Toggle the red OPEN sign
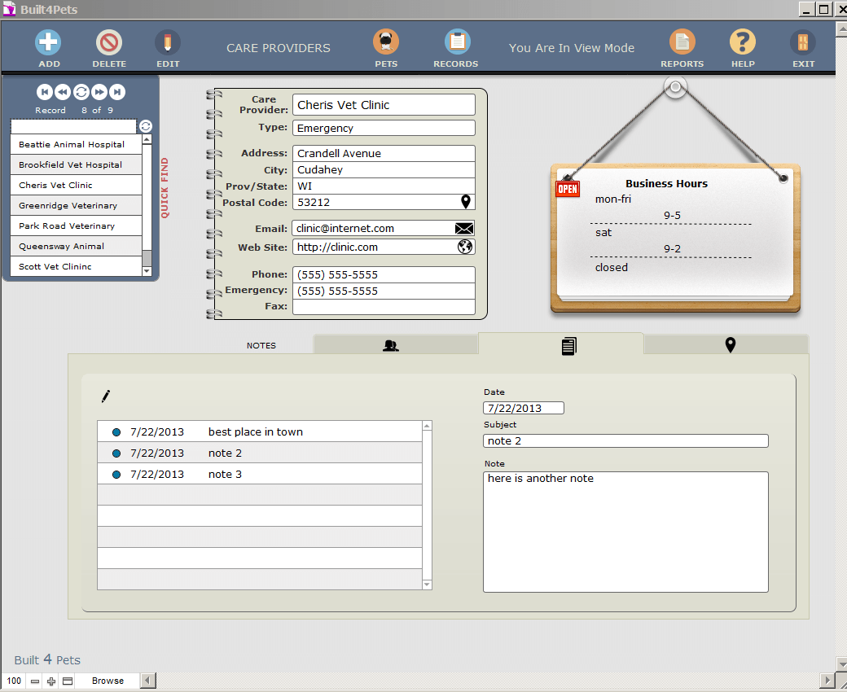The height and width of the screenshot is (692, 847). click(567, 189)
